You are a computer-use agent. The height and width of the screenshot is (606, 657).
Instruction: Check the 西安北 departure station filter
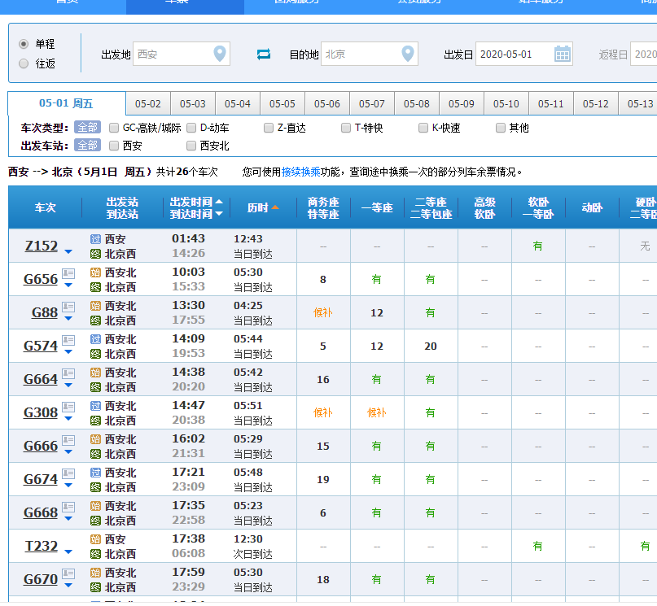[x=191, y=146]
